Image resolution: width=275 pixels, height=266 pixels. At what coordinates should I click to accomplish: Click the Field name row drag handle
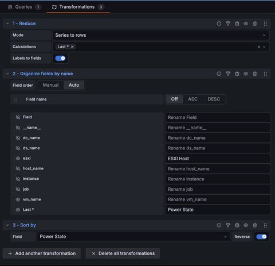[x=15, y=99]
